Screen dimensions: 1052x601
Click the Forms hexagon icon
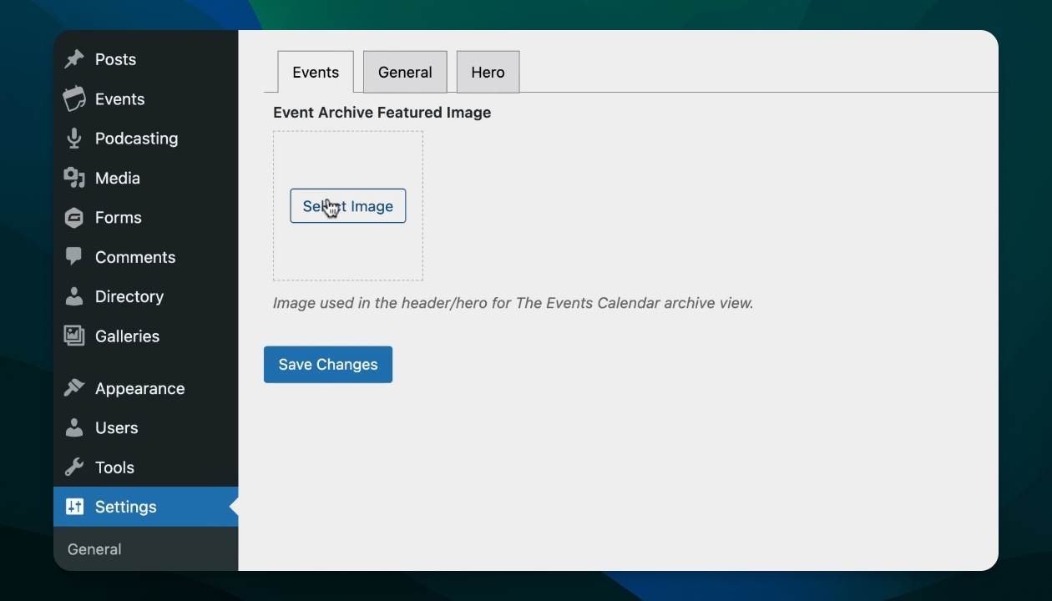click(74, 218)
